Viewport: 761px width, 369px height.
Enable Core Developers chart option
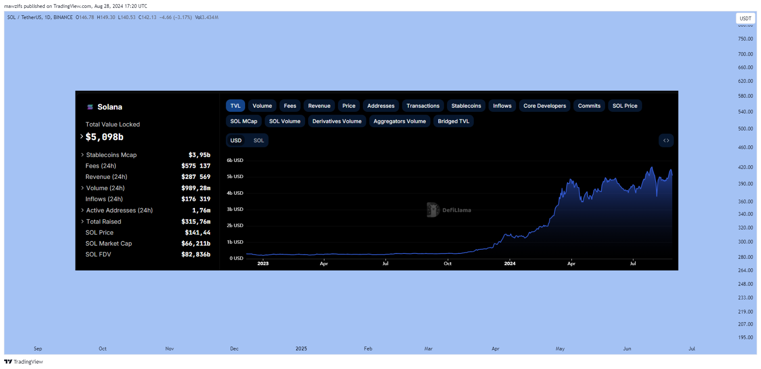click(x=545, y=106)
